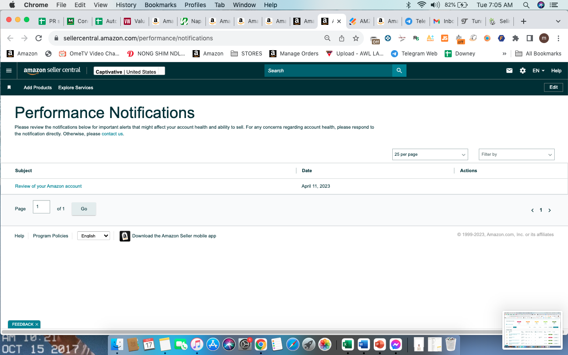568x355 pixels.
Task: Click the Help link in header
Action: pos(556,71)
